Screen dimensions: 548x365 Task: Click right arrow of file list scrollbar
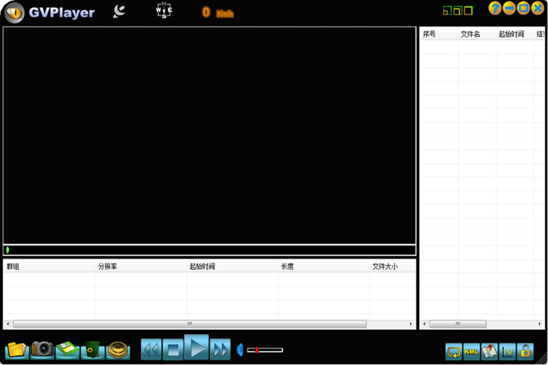(540, 324)
